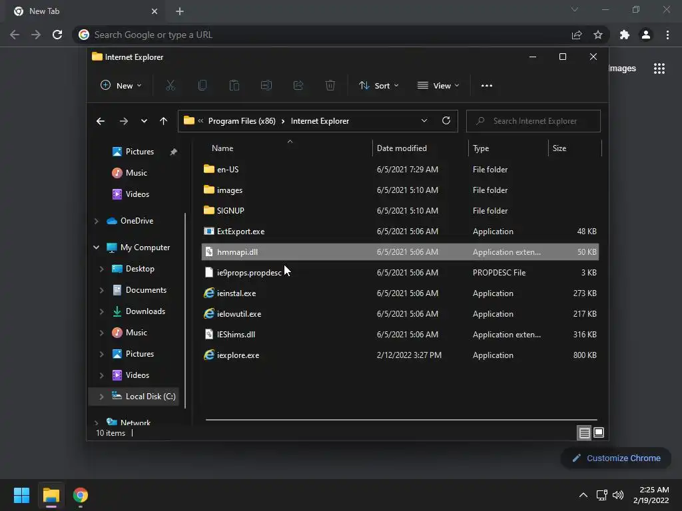
Task: Open Chrome three-dot menu
Action: coord(667,35)
